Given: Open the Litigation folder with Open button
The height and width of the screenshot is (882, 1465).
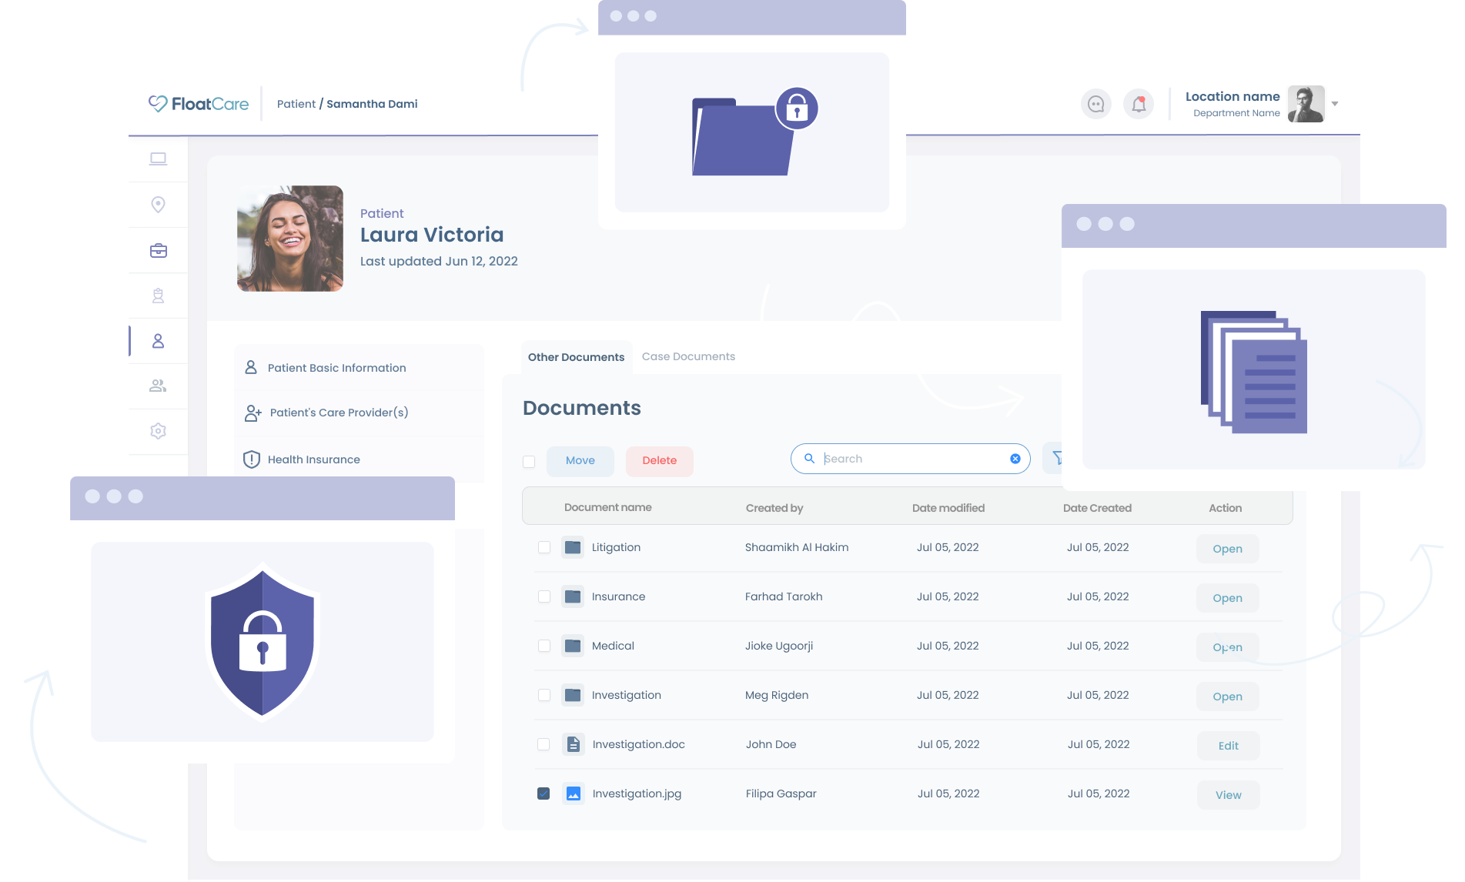Looking at the screenshot, I should click(1227, 549).
